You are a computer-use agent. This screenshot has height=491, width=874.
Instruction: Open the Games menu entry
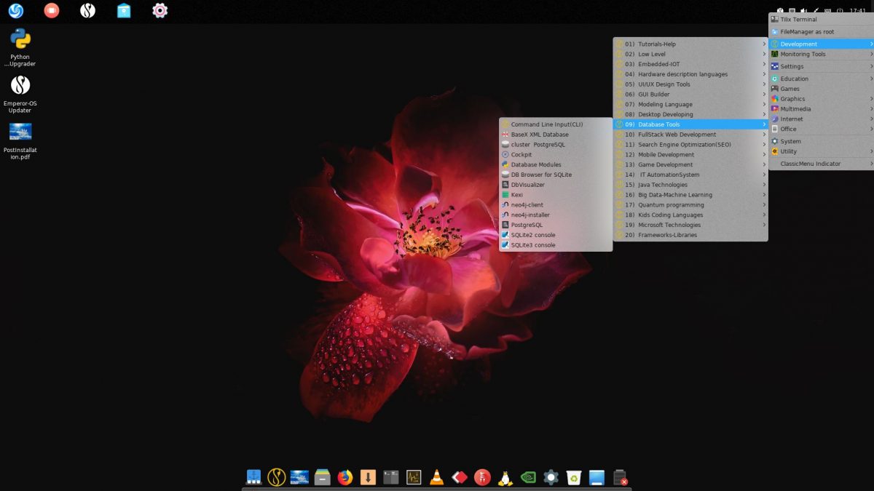pos(822,89)
